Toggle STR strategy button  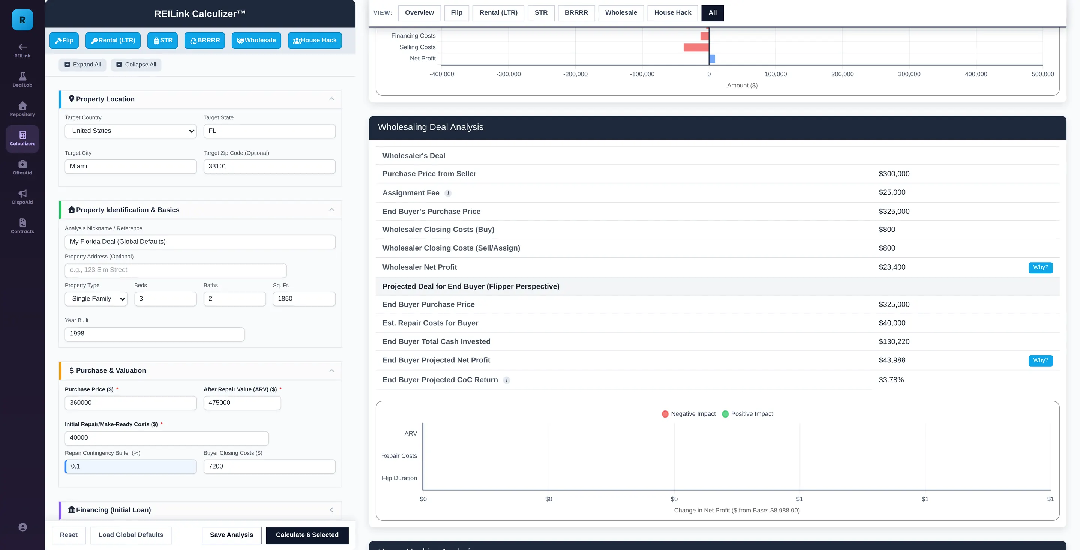pyautogui.click(x=163, y=40)
